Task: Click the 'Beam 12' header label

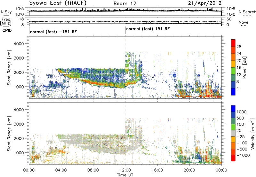Action: [x=125, y=4]
